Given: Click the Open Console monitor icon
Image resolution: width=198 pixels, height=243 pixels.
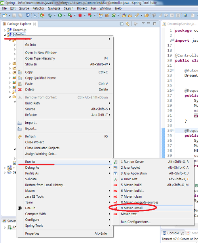Looking at the screenshot, I should [x=28, y=15].
